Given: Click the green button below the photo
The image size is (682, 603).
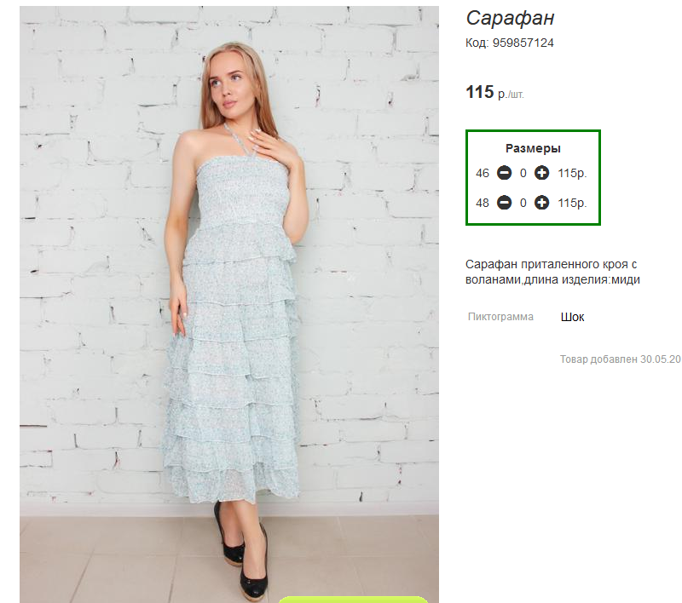Looking at the screenshot, I should [x=353, y=600].
